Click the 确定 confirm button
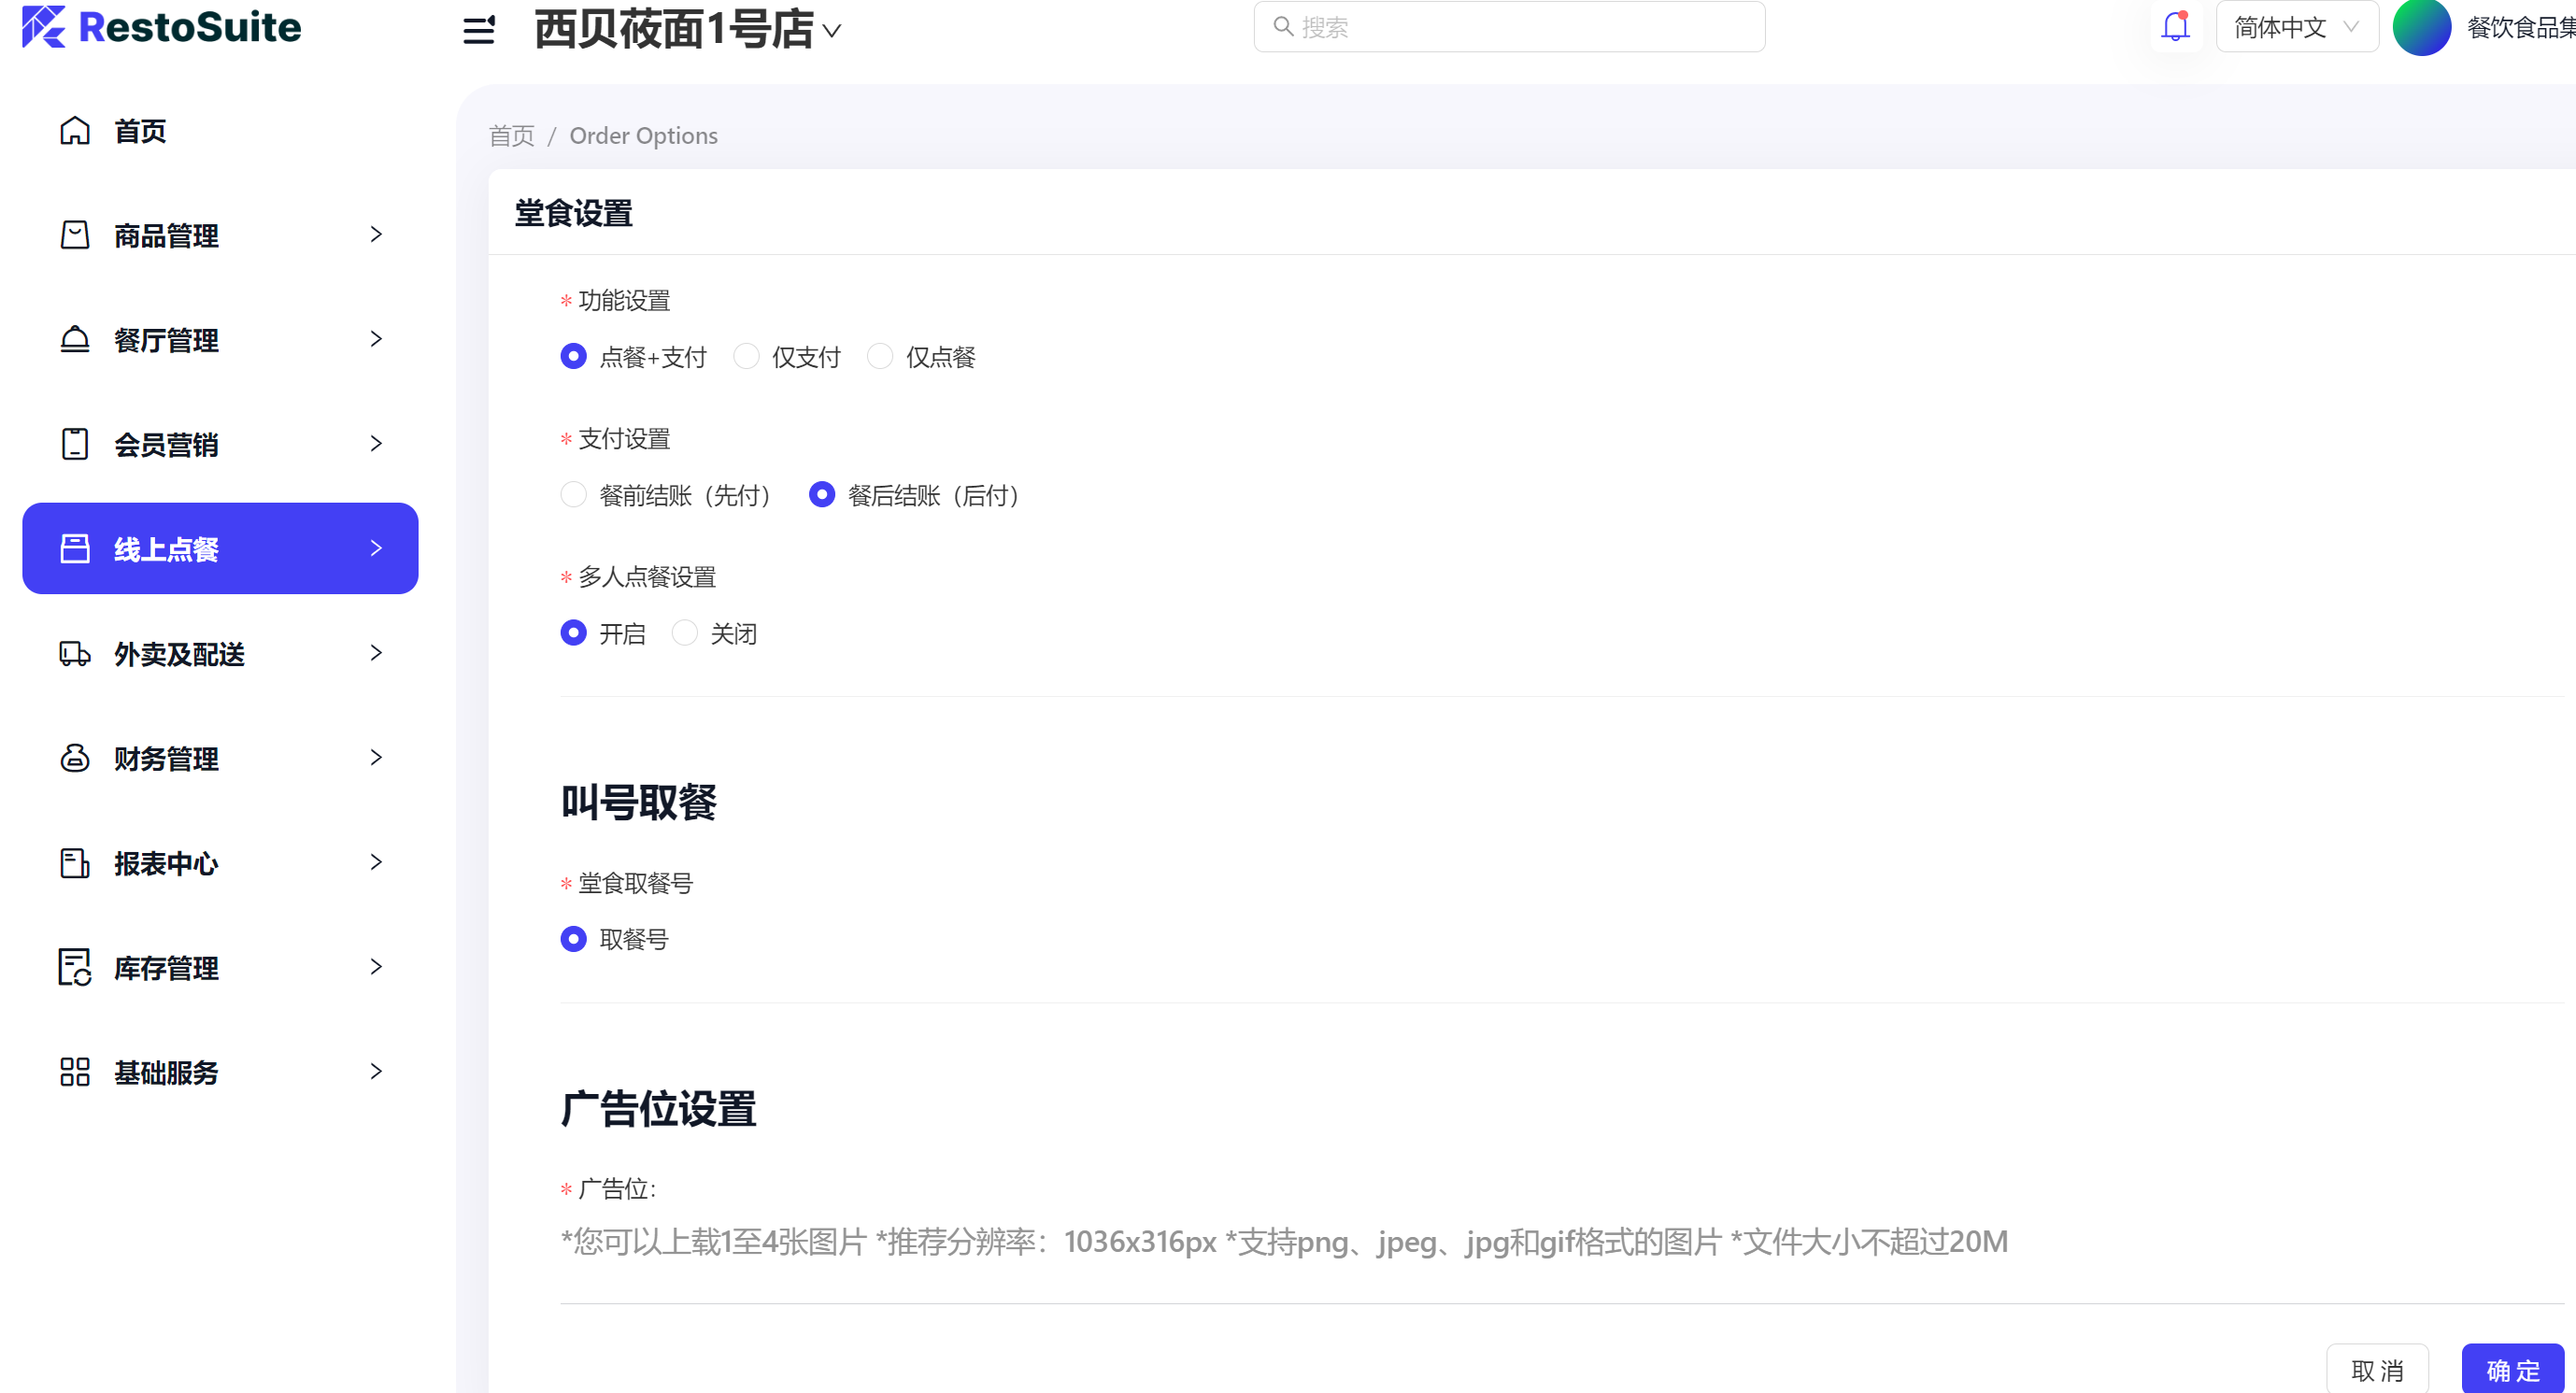Image resolution: width=2576 pixels, height=1393 pixels. coord(2513,1369)
